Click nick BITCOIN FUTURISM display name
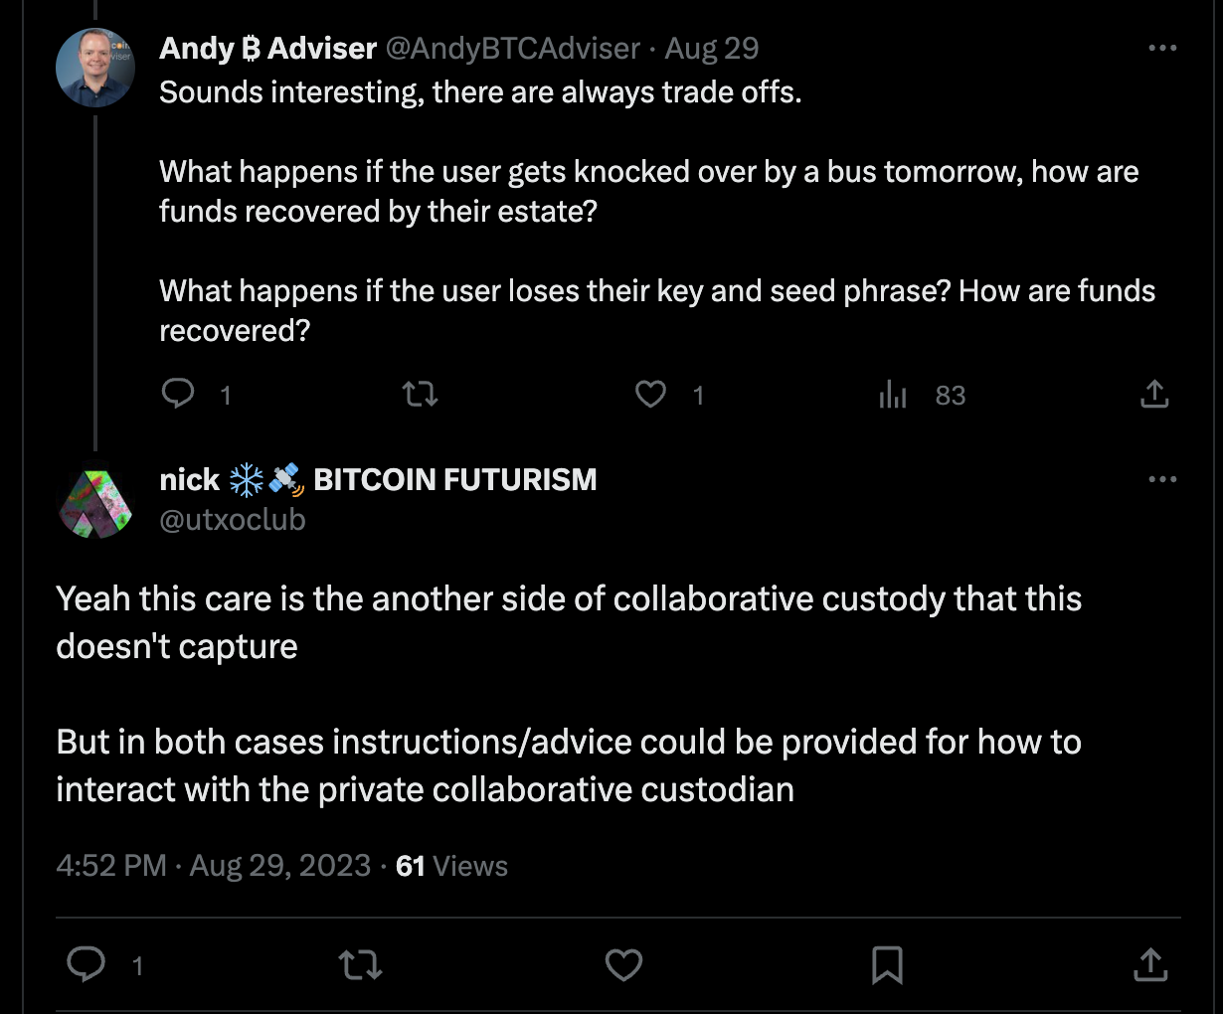Image resolution: width=1223 pixels, height=1014 pixels. tap(378, 480)
